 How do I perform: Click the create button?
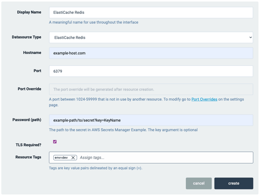click(234, 183)
